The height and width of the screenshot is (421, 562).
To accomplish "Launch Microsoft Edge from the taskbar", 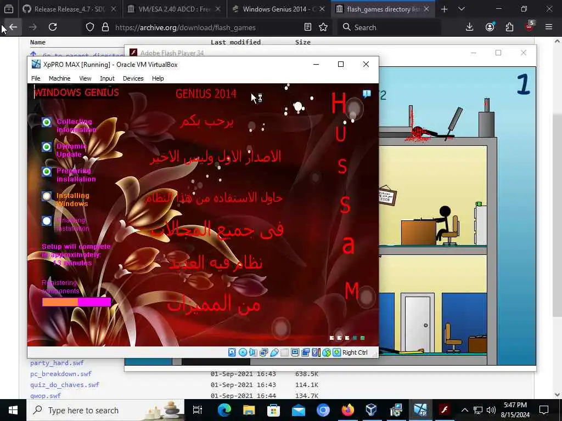I will point(224,410).
